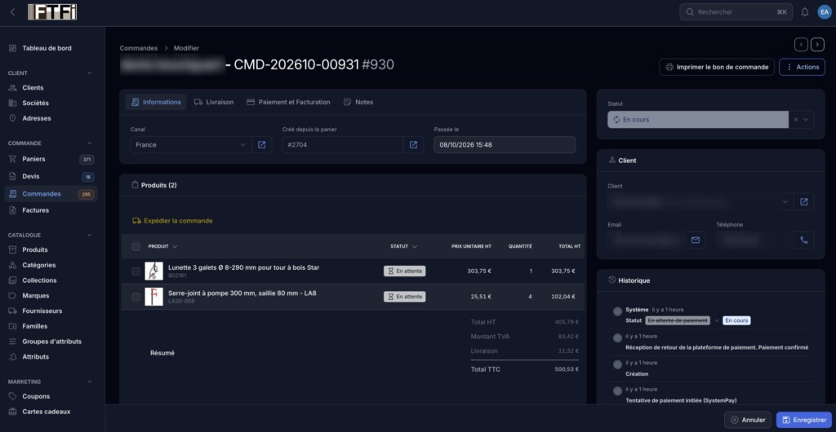Open the client record external link icon

804,201
